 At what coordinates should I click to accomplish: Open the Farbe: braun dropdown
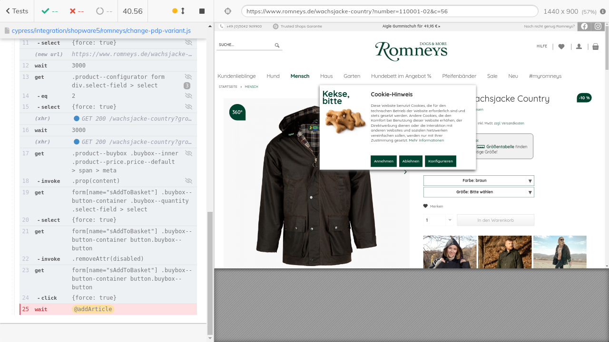point(478,180)
